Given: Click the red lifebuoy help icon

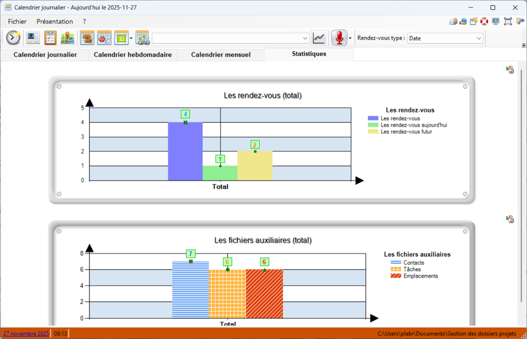Looking at the screenshot, I should (x=484, y=22).
